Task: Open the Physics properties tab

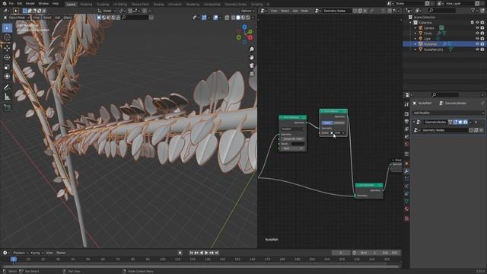Action: (x=406, y=186)
